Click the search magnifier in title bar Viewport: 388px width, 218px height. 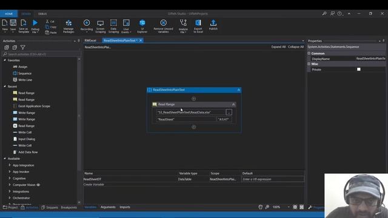[x=324, y=13]
